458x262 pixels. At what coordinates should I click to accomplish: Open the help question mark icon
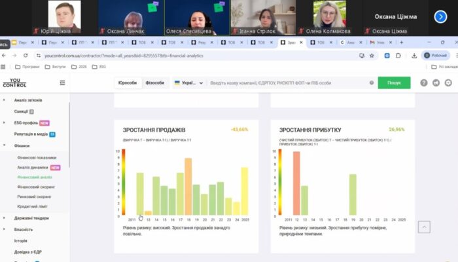424,83
